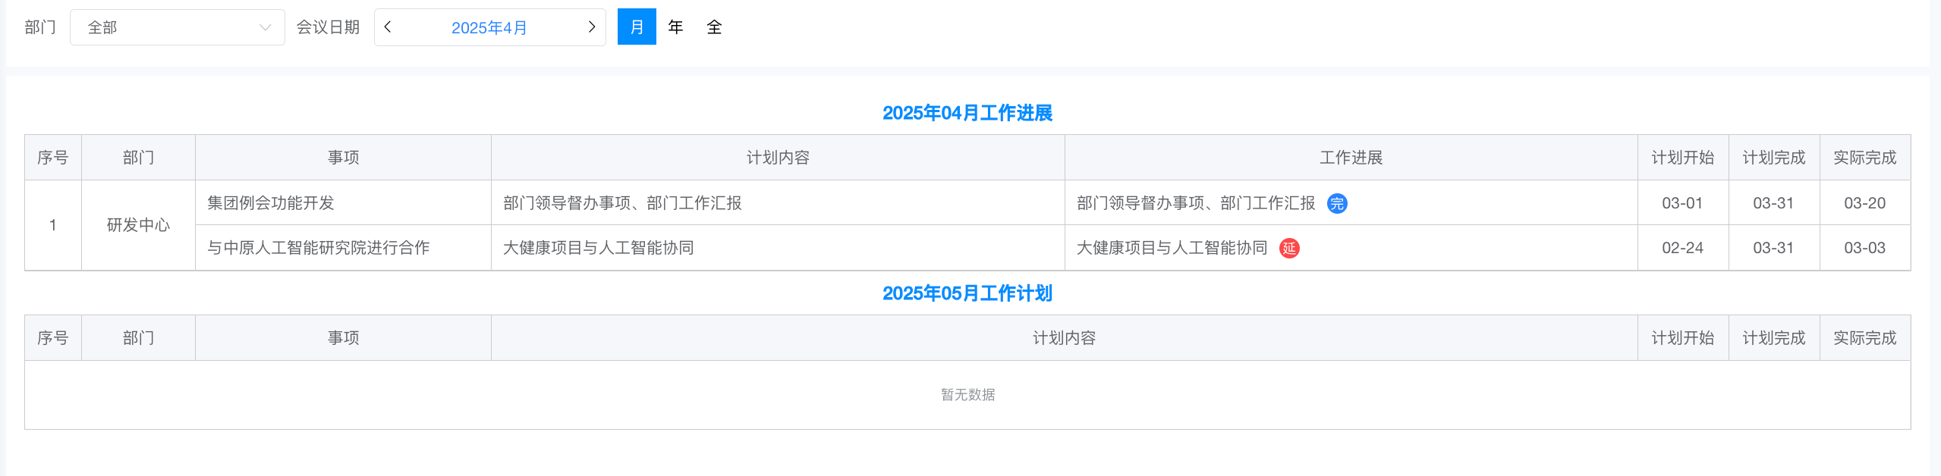Click the 工作进展 column header
The image size is (1941, 476).
(1351, 158)
